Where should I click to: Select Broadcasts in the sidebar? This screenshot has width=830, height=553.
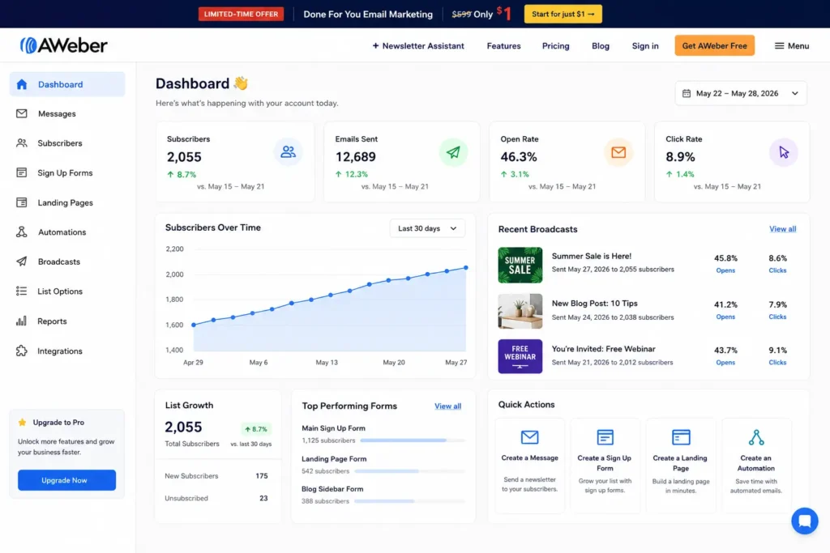coord(67,262)
